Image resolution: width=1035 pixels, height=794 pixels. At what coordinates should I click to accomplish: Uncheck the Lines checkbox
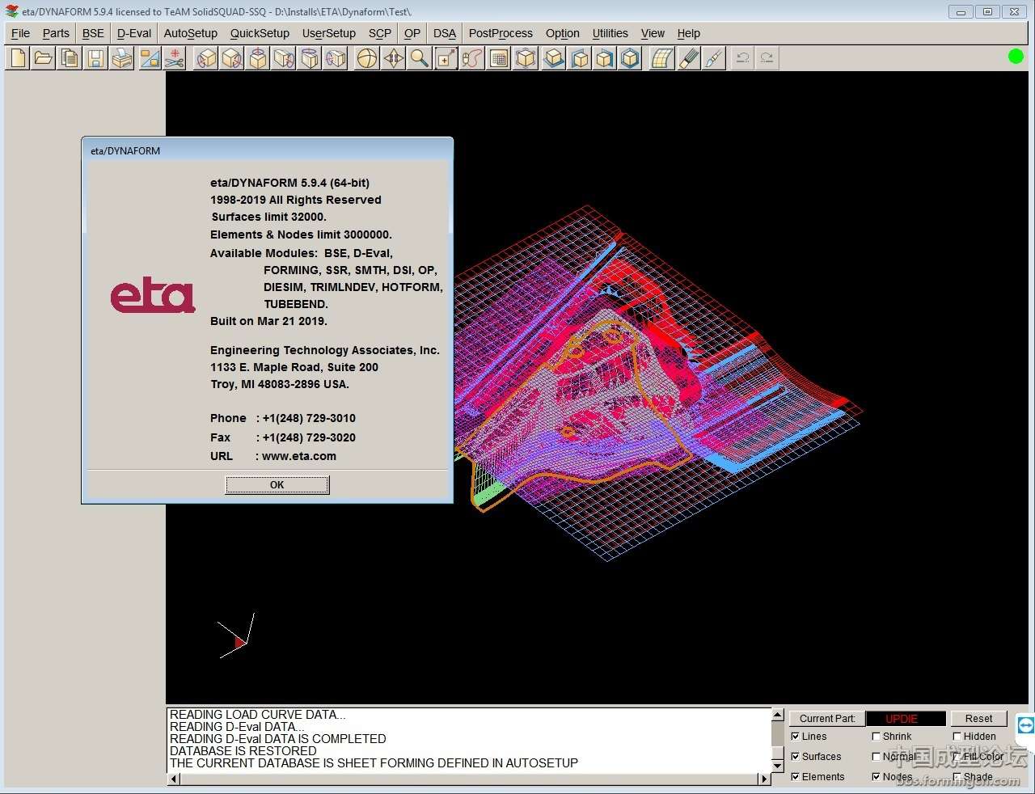[x=796, y=737]
